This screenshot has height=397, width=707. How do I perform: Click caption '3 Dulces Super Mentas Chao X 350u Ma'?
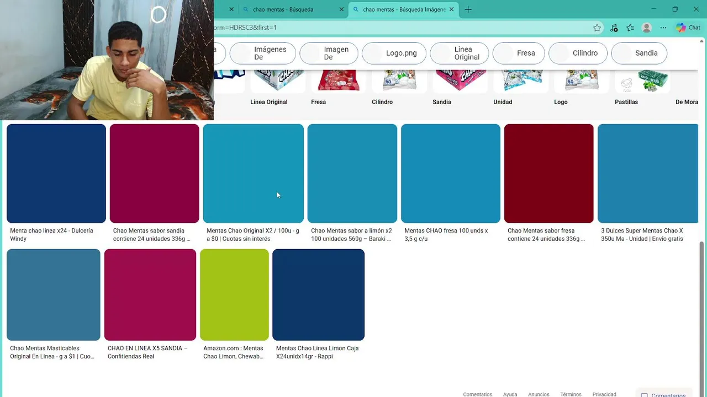coord(642,235)
